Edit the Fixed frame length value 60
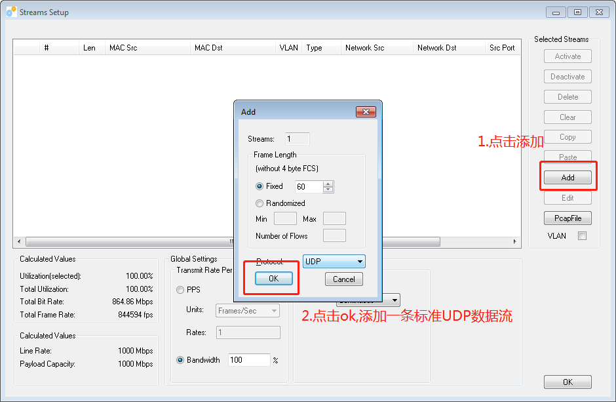The image size is (616, 402). click(309, 187)
